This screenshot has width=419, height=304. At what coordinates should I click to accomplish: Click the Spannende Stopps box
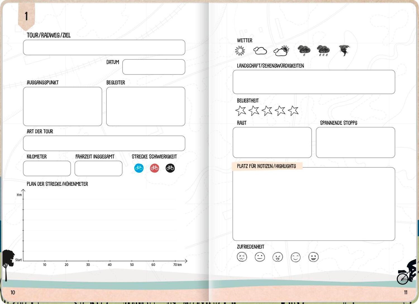tap(355, 142)
